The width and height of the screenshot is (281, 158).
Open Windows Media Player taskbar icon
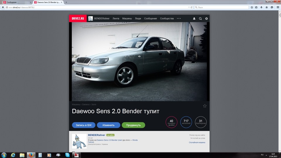(49, 155)
